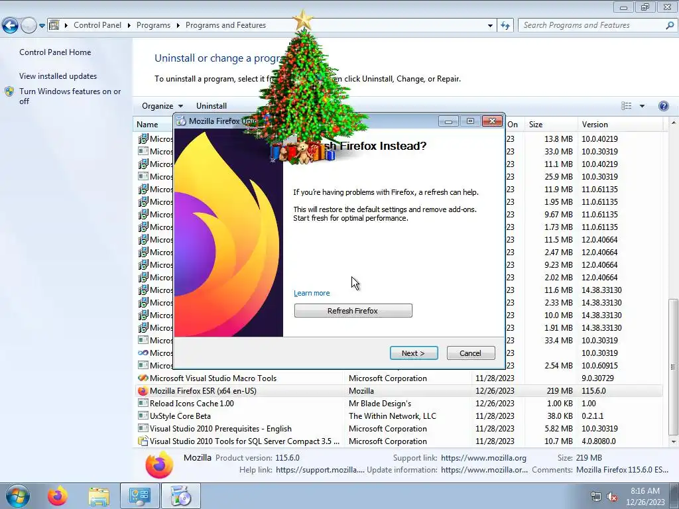Viewport: 679px width, 509px height.
Task: Click the shield icon beside Windows features
Action: coord(9,91)
